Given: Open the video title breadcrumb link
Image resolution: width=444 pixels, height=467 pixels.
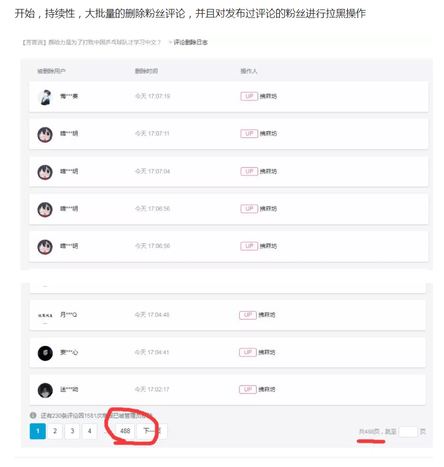Looking at the screenshot, I should [91, 42].
